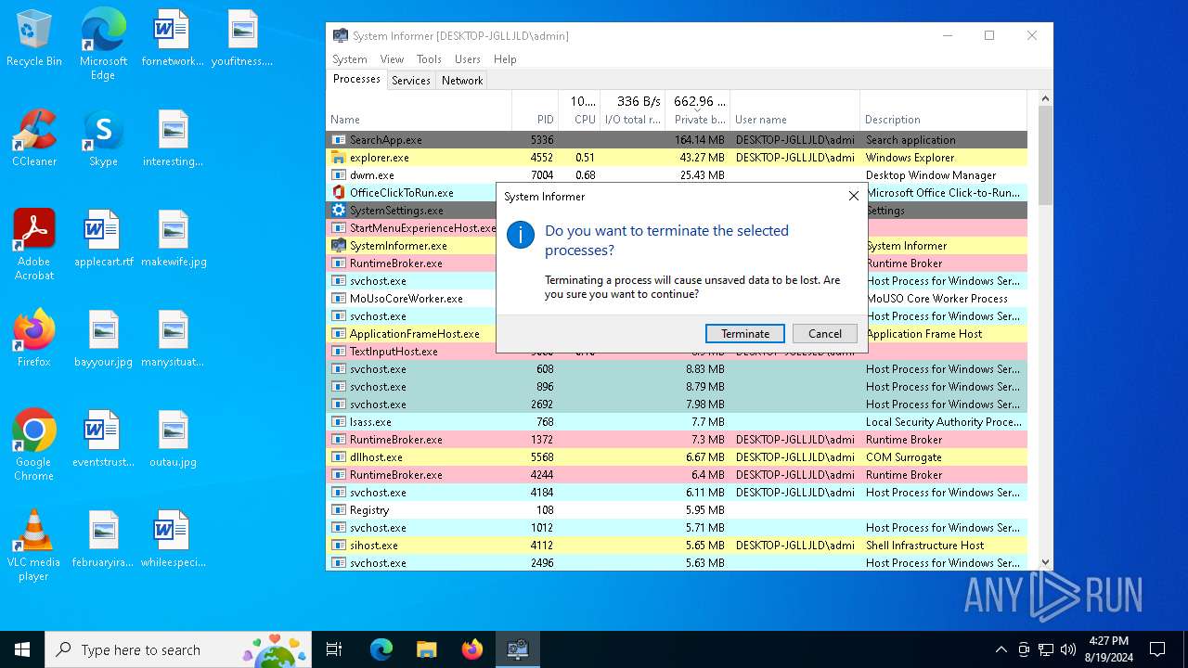The width and height of the screenshot is (1188, 668).
Task: Click the dllhost.exe process icon
Action: [339, 457]
